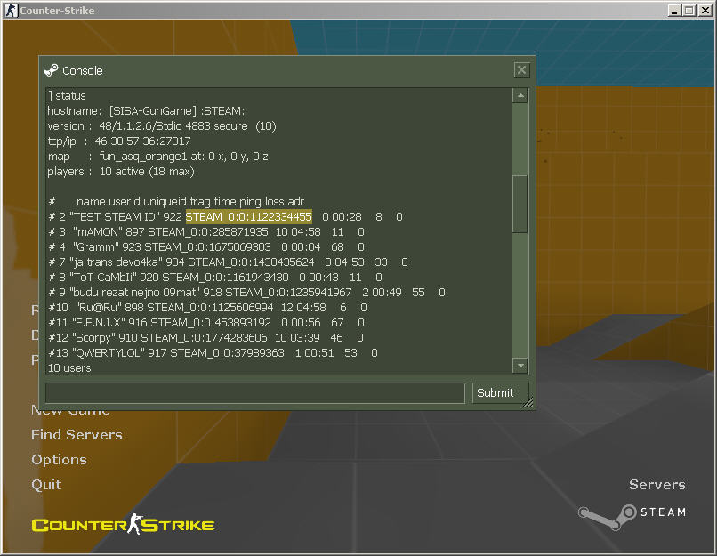Viewport: 717px width, 556px height.
Task: Close the Counter-Strike window
Action: [x=705, y=11]
